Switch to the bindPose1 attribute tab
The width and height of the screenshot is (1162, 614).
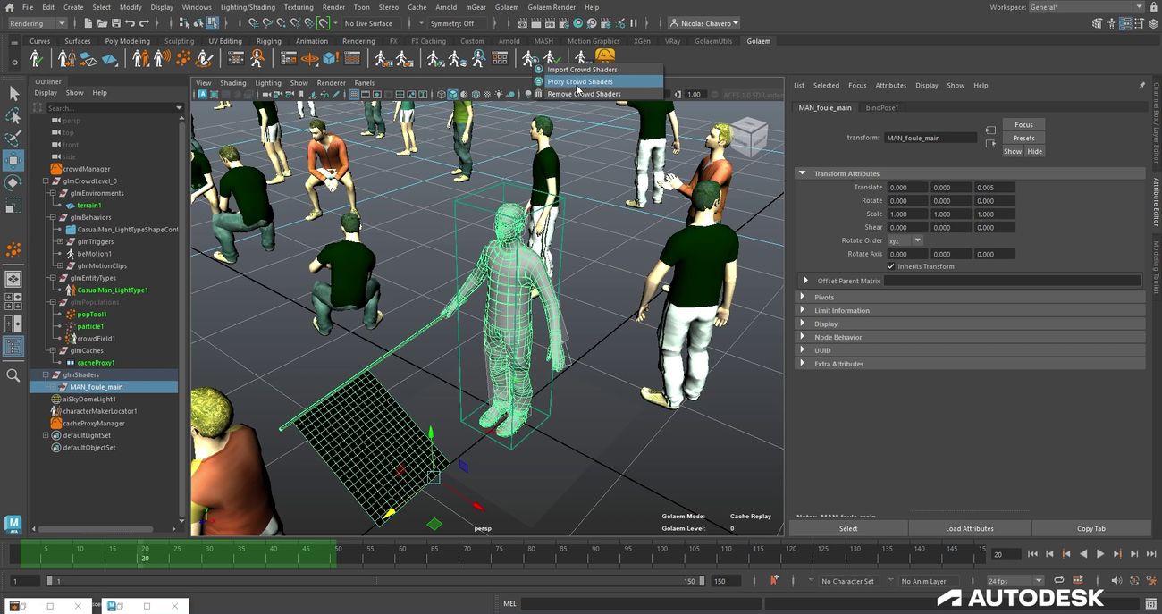pyautogui.click(x=882, y=107)
